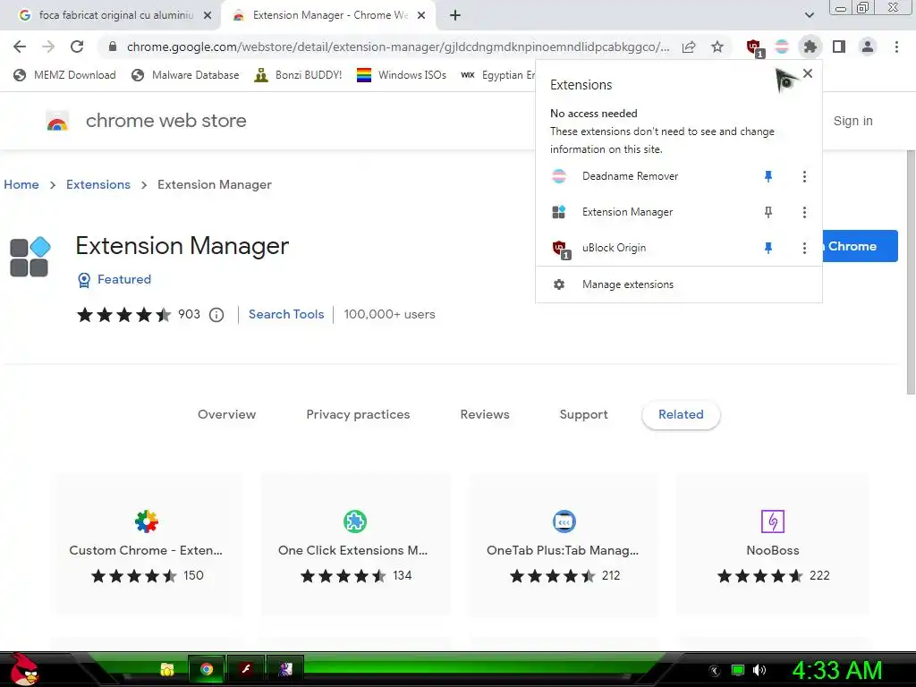The height and width of the screenshot is (687, 916).
Task: Unpin uBlock Origin from toolbar
Action: pos(768,249)
